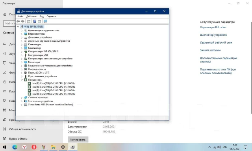Select the first Intel Core i3-2100 processor entry
Viewport: 252px width, 151px height.
pyautogui.click(x=53, y=83)
